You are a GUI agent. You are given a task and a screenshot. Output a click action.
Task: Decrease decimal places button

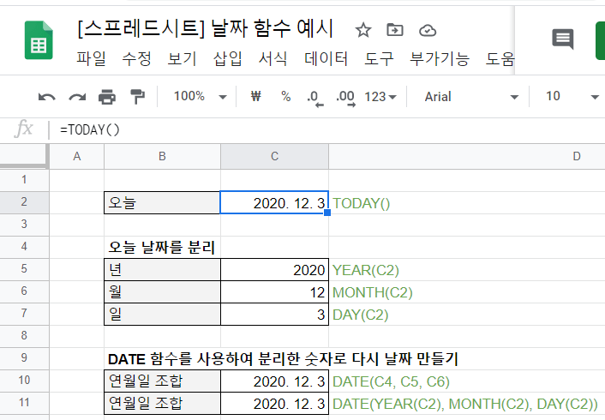pyautogui.click(x=314, y=97)
